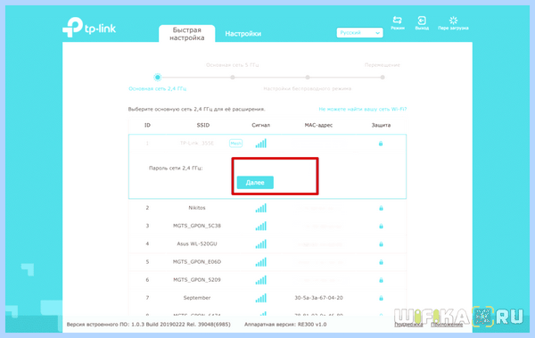Switch to Настройки tab
The width and height of the screenshot is (535, 338).
tap(243, 34)
